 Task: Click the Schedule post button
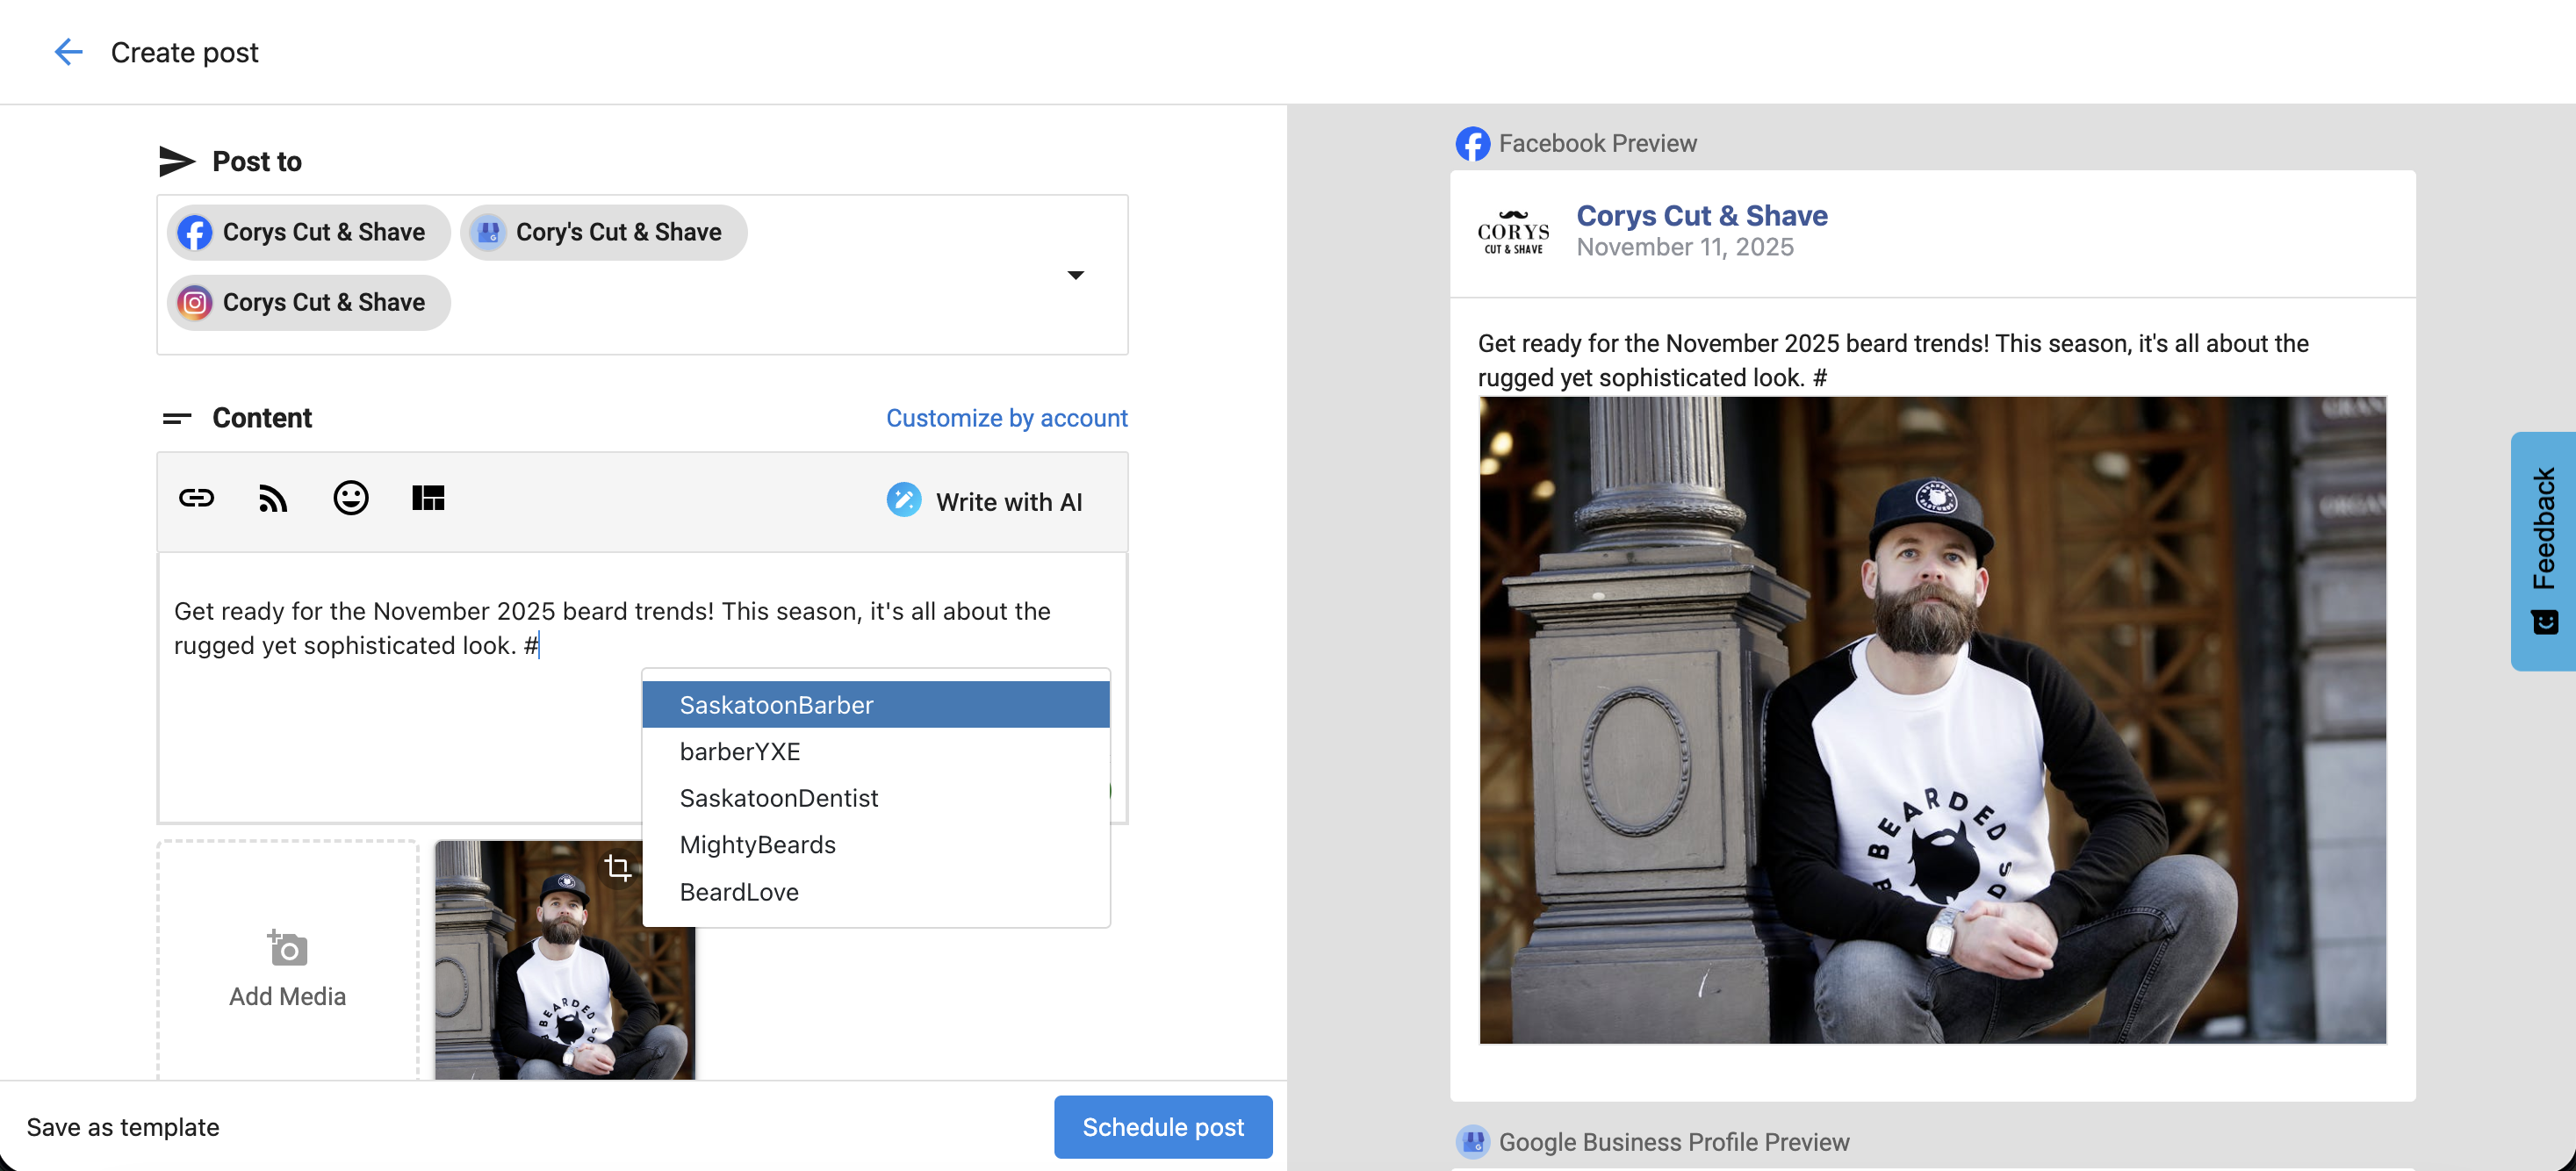pyautogui.click(x=1162, y=1127)
